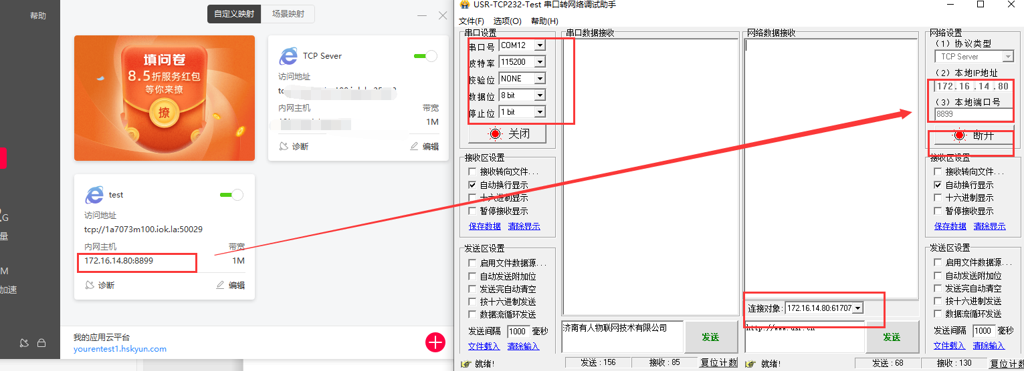Switch to the 场景映射 tab
The image size is (1024, 371).
pos(288,14)
